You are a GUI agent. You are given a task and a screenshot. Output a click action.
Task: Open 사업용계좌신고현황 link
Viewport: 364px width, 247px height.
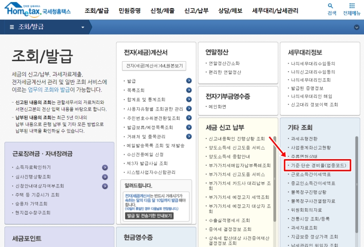pos(311,147)
